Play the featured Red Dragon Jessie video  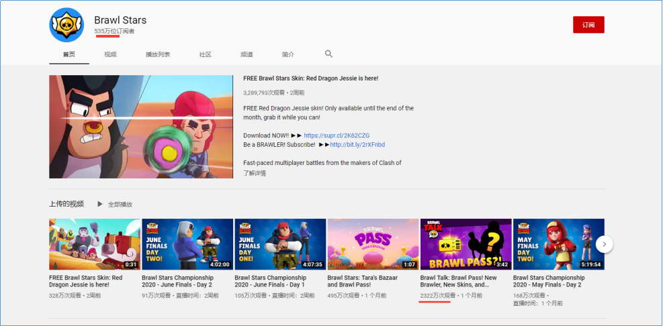click(x=140, y=127)
